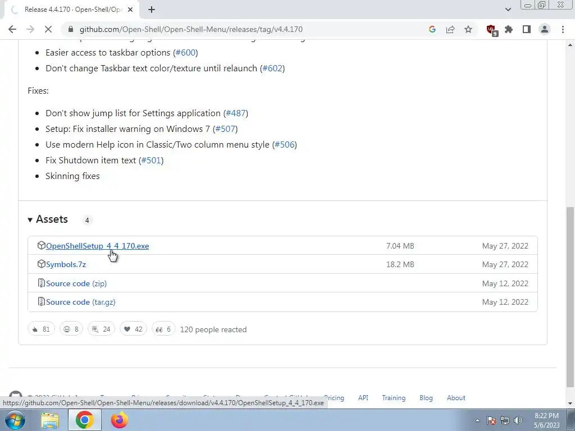The height and width of the screenshot is (431, 575).
Task: Open the network tray icon
Action: 505,421
